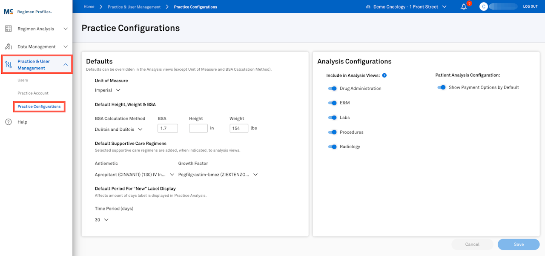Toggle the E&M analysis view switch

pos(332,103)
